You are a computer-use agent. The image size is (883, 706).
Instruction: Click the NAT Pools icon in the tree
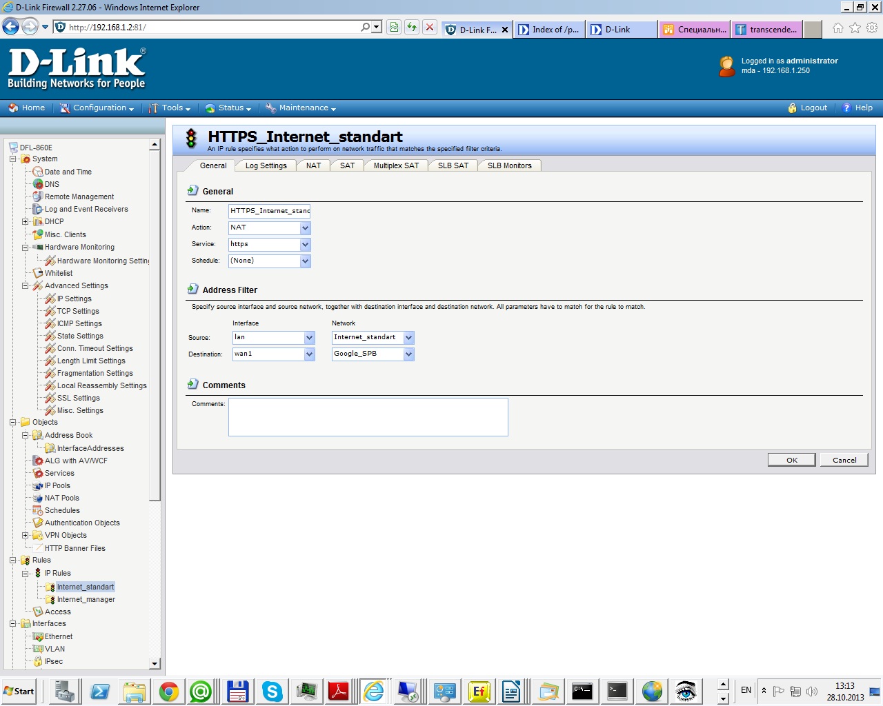(x=38, y=498)
